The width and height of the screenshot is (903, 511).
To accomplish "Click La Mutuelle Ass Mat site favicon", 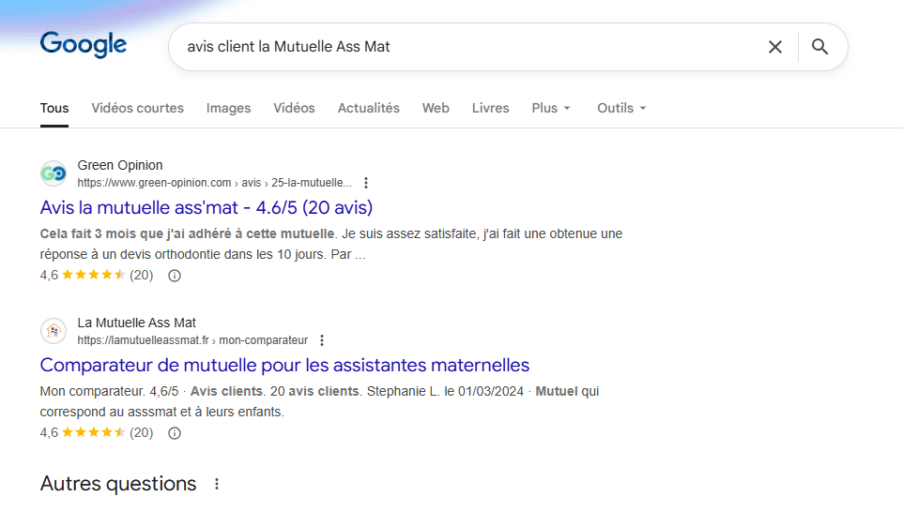I will 54,331.
